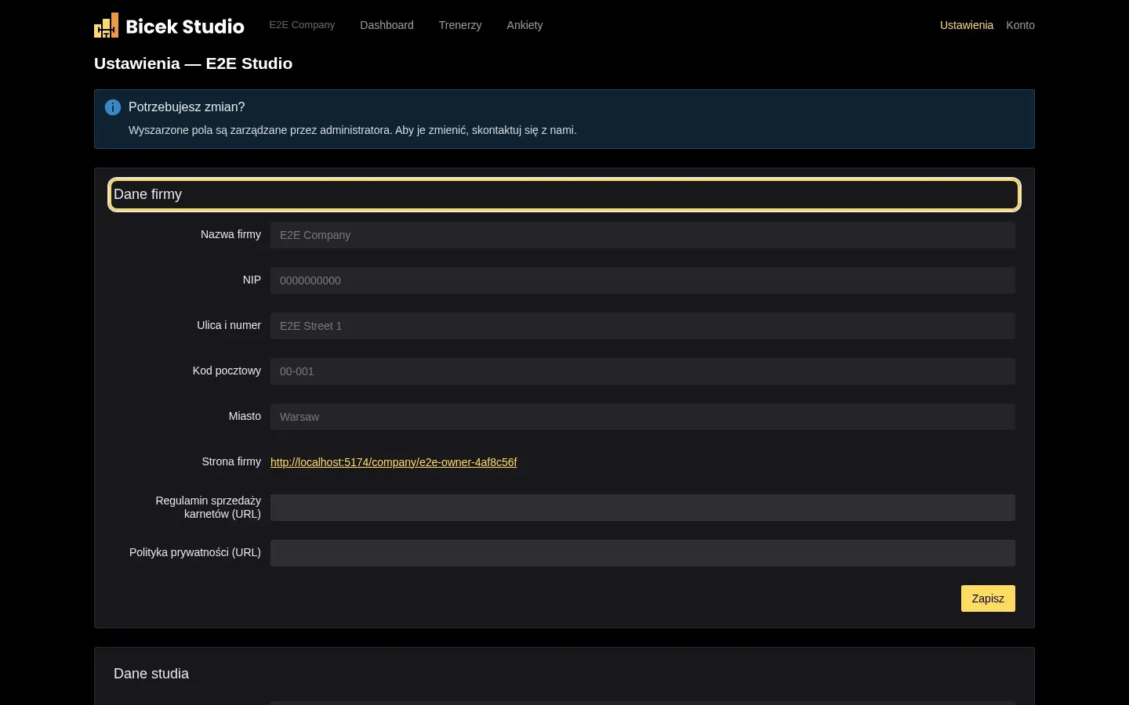The height and width of the screenshot is (705, 1129).
Task: Click the 'Nazwa firmy' label
Action: tap(231, 234)
